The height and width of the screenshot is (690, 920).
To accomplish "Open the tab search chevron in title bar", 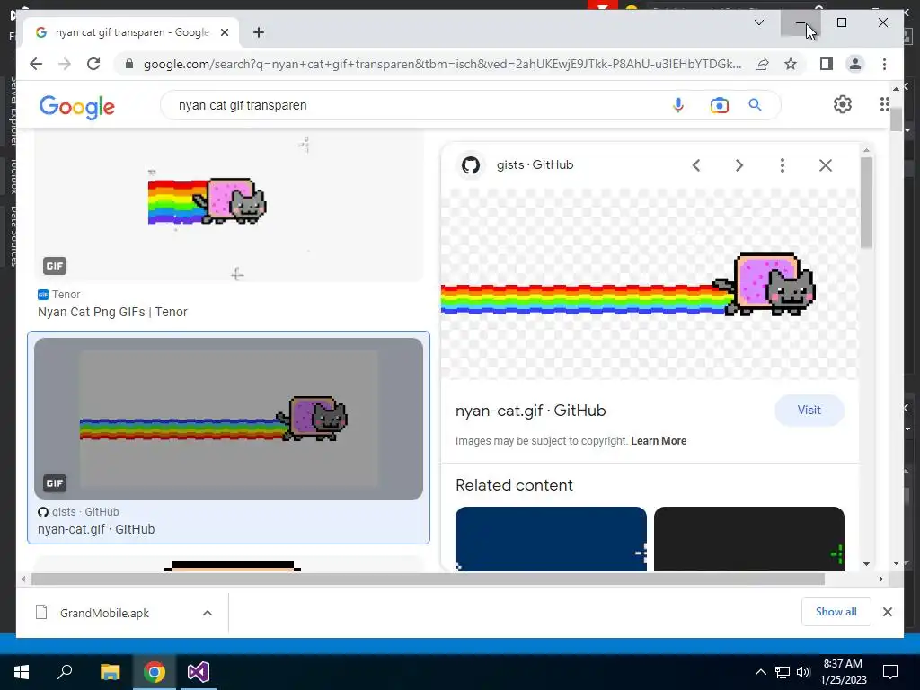I will point(758,22).
